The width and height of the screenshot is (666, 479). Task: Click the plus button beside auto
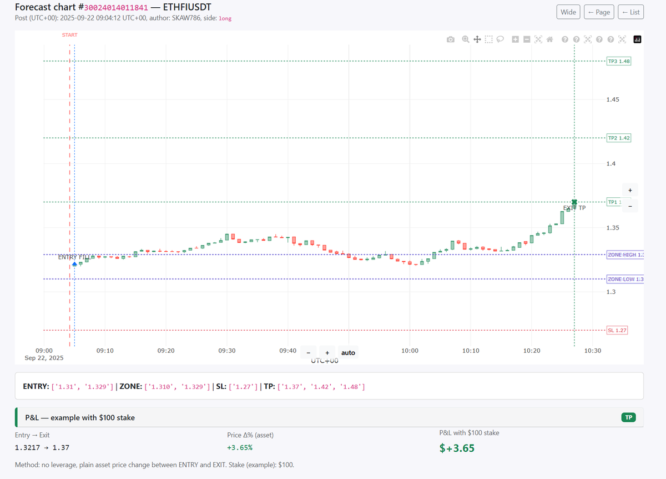click(327, 353)
